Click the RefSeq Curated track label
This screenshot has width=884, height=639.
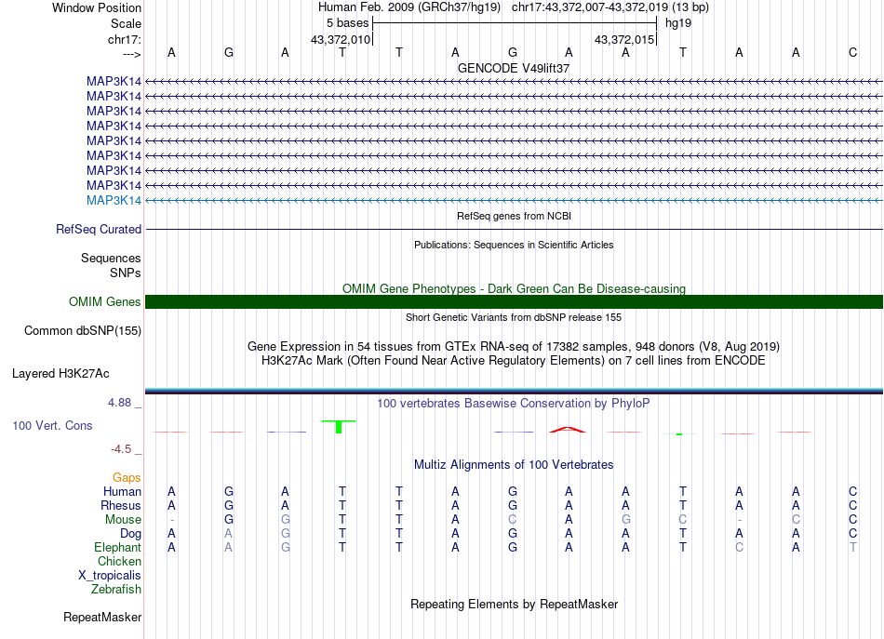pos(99,230)
